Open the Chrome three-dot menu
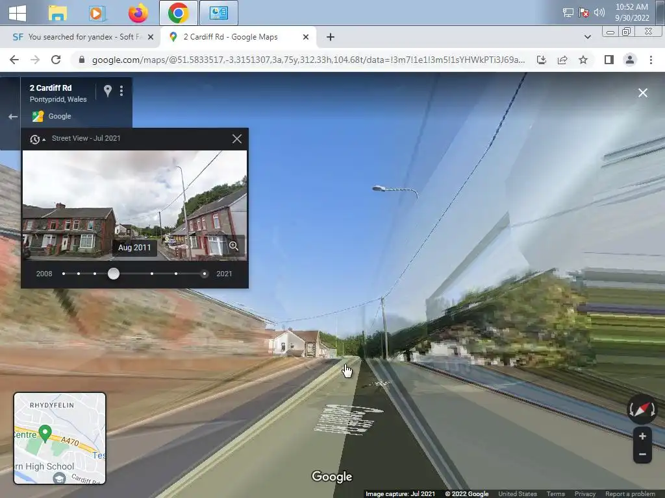 click(651, 60)
